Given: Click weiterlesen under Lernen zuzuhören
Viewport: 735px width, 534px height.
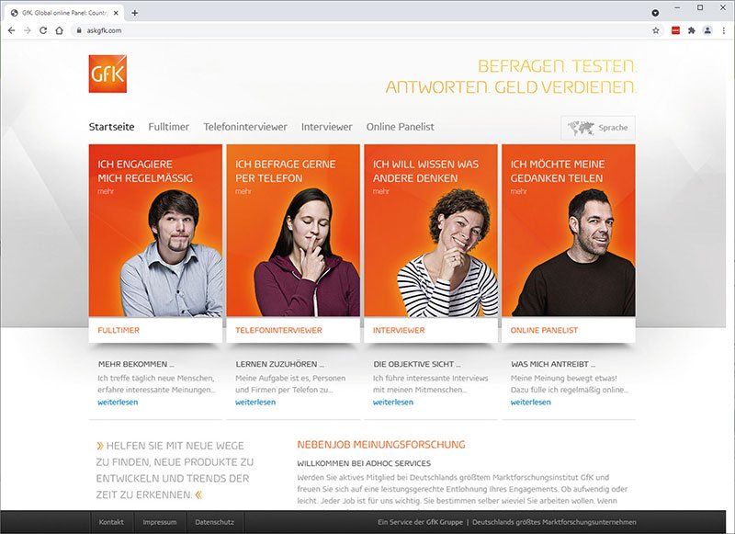Looking at the screenshot, I should pos(255,402).
